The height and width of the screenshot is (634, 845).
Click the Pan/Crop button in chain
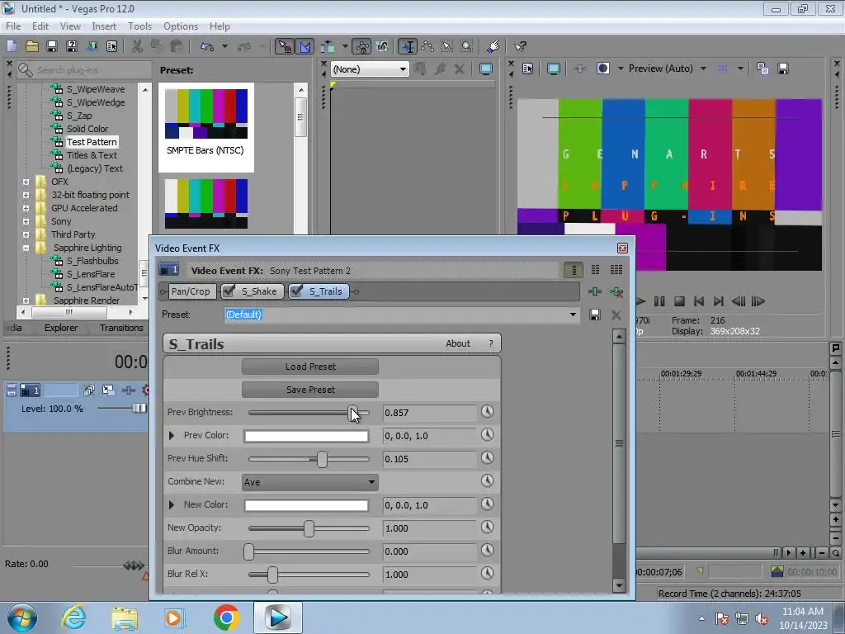(x=191, y=291)
